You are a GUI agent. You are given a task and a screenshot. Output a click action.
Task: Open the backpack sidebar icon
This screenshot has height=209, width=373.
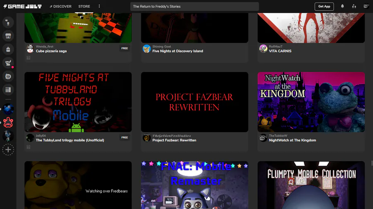click(8, 49)
